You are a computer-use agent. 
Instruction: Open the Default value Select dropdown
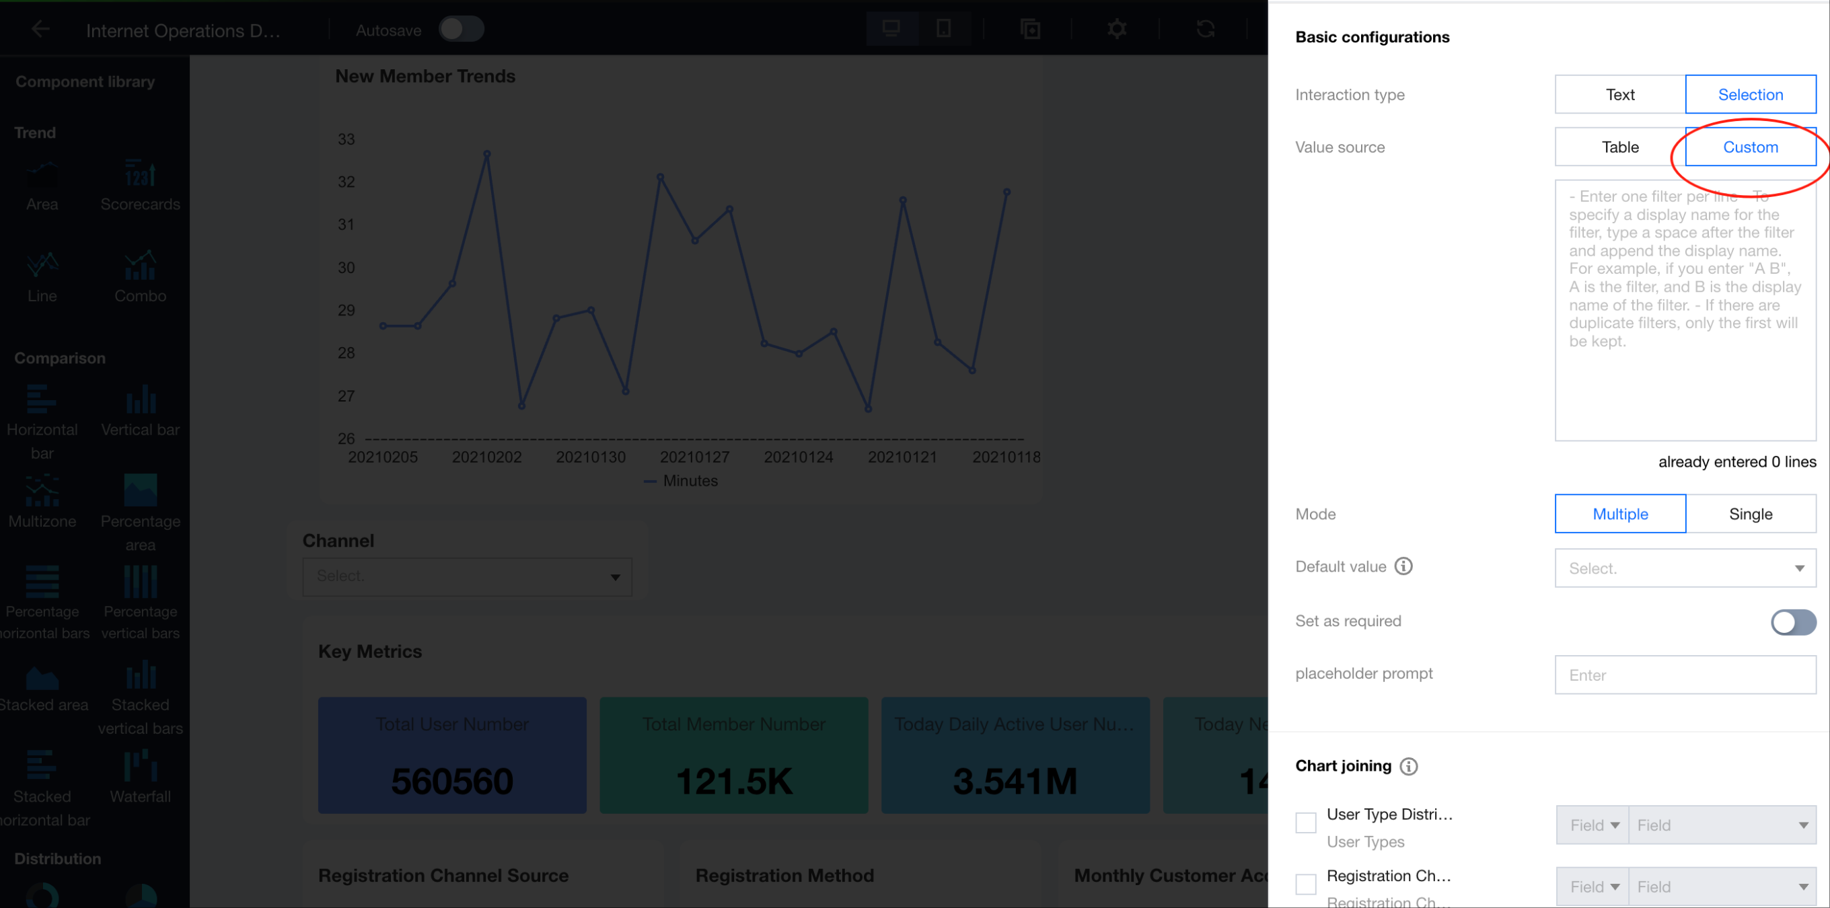[1685, 568]
